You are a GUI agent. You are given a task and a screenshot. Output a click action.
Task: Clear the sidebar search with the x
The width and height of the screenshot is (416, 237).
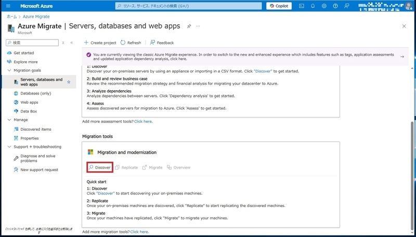(x=63, y=43)
